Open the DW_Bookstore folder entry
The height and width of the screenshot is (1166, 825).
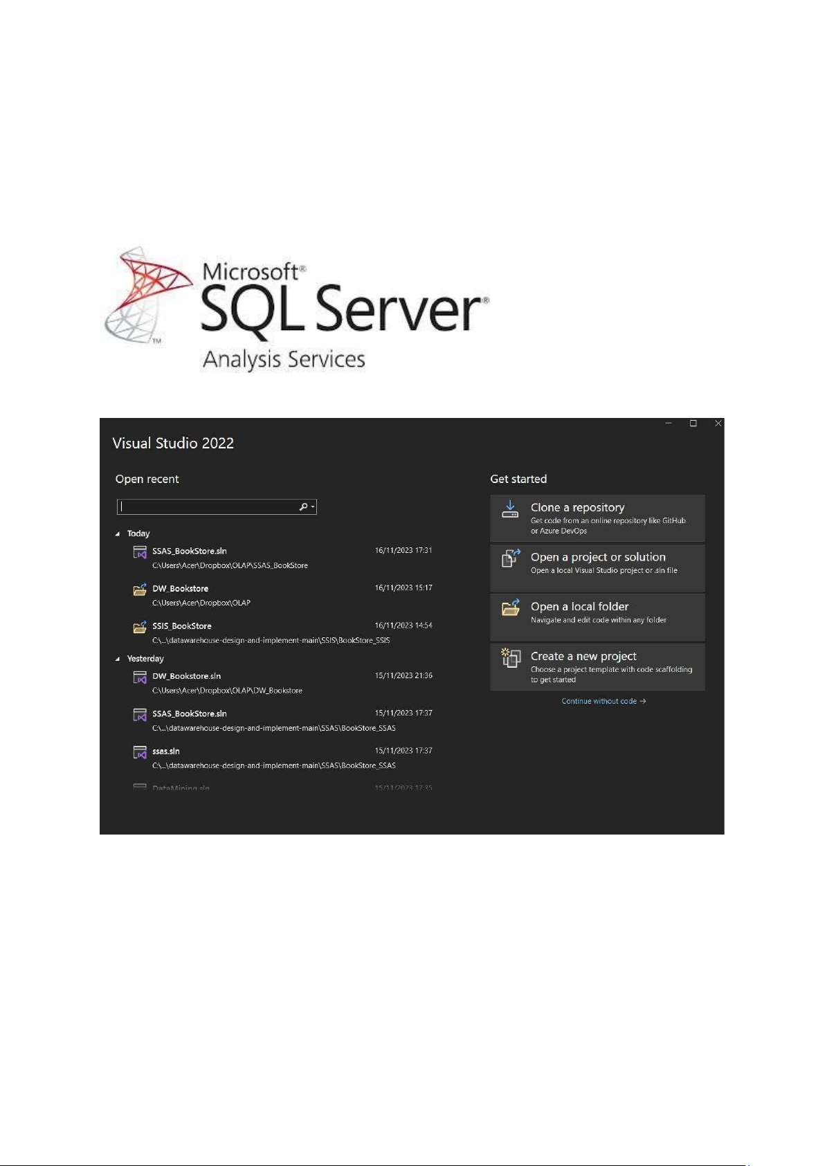[x=282, y=595]
